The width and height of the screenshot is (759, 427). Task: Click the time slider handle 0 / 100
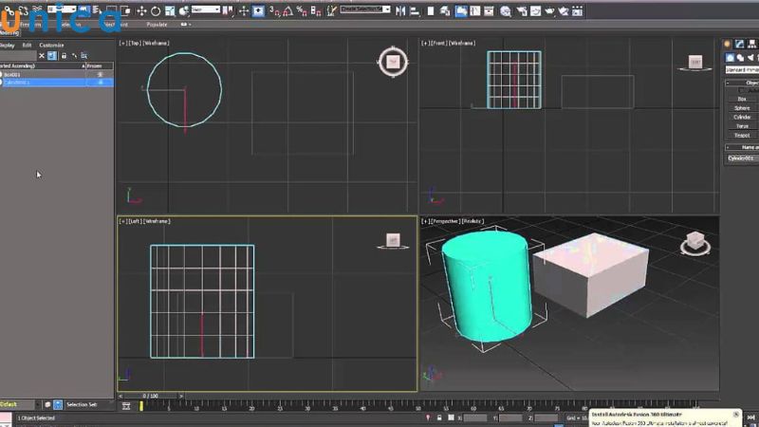150,396
